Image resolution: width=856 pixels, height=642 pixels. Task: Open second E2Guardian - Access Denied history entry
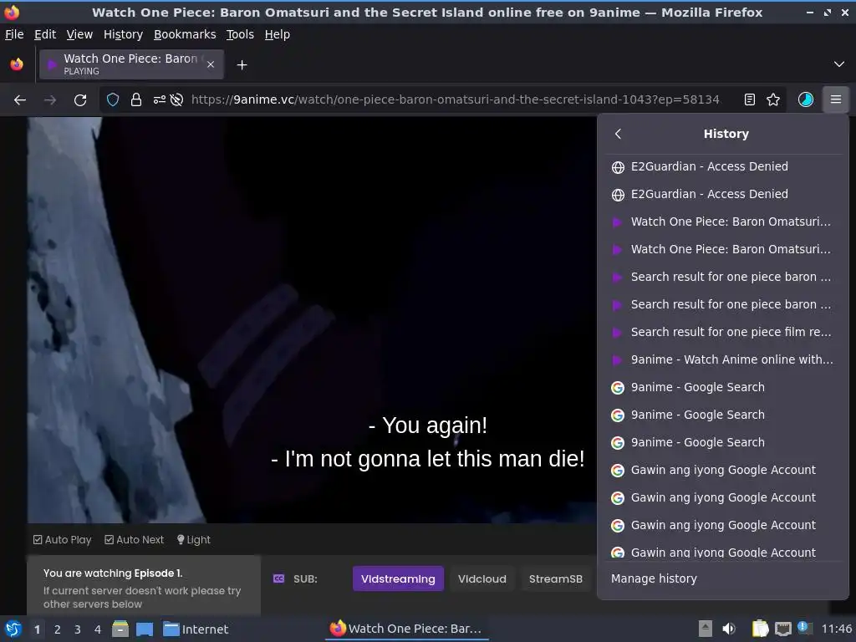coord(723,194)
